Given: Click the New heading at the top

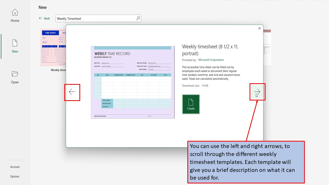Looking at the screenshot, I should pos(42,7).
